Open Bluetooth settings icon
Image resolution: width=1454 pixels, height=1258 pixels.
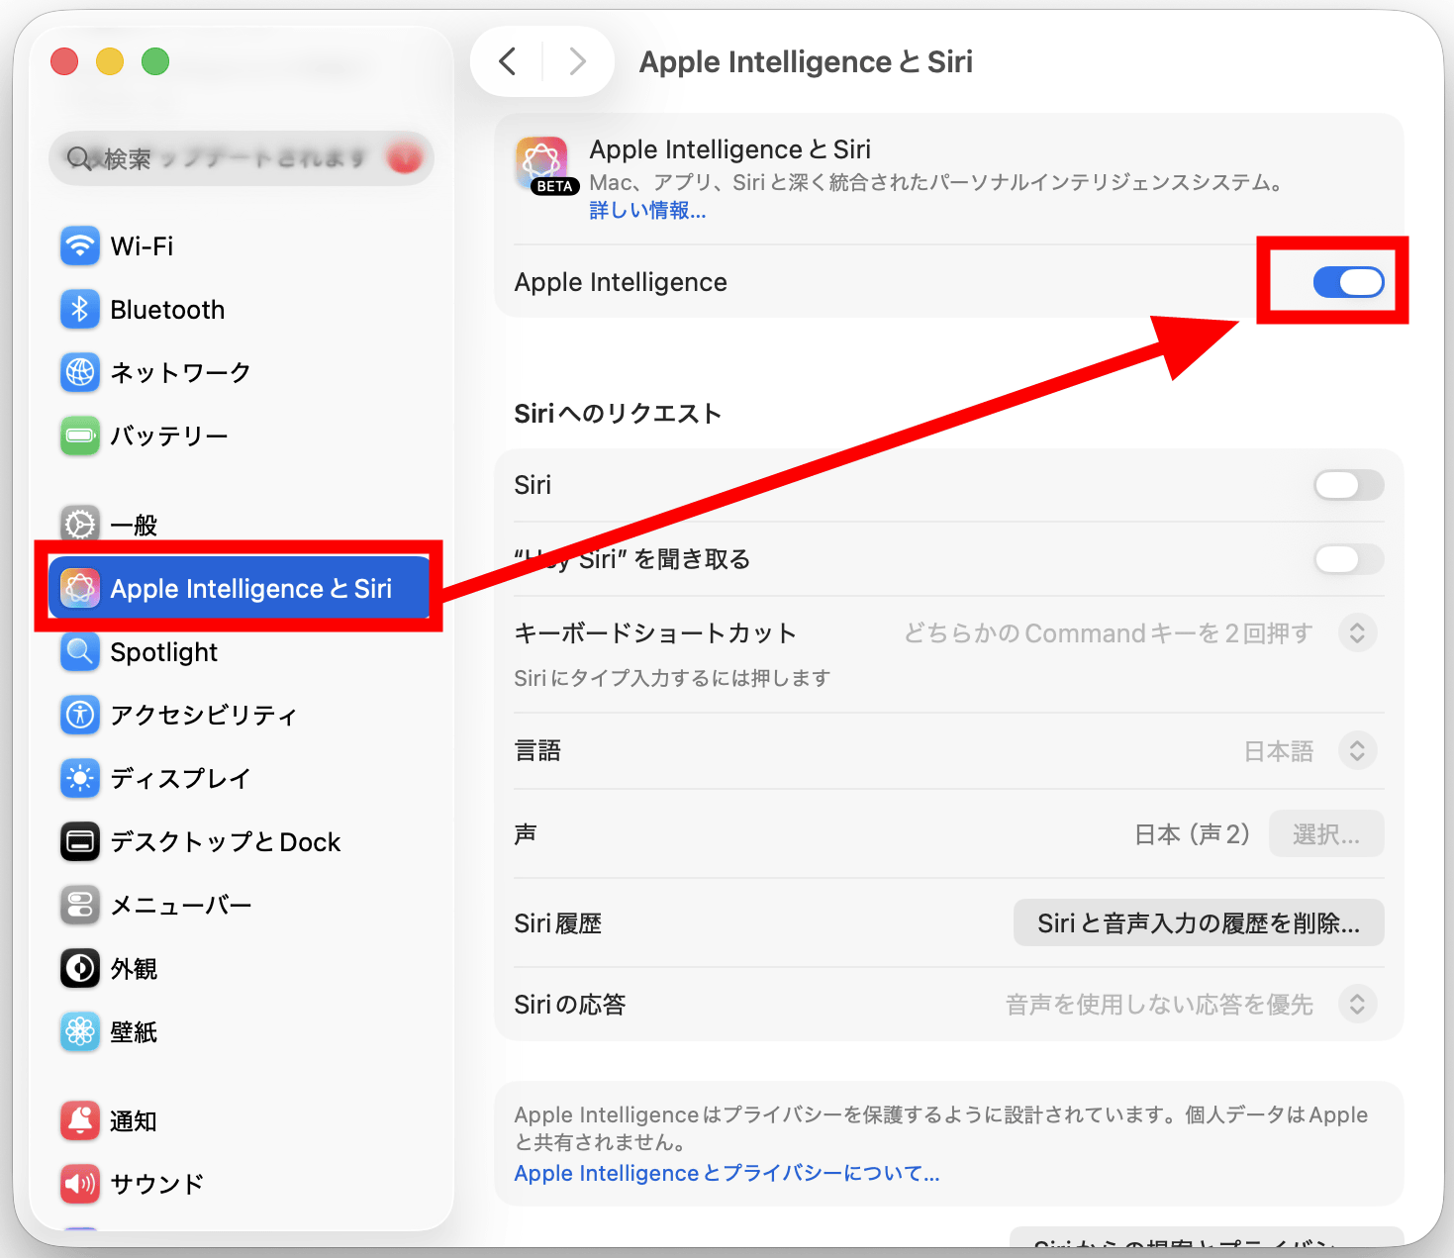pos(80,310)
